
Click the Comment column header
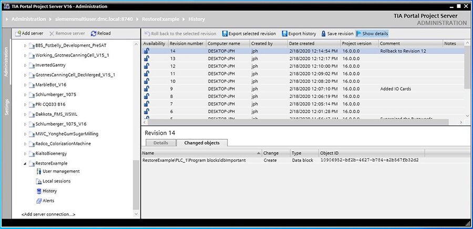[410, 43]
